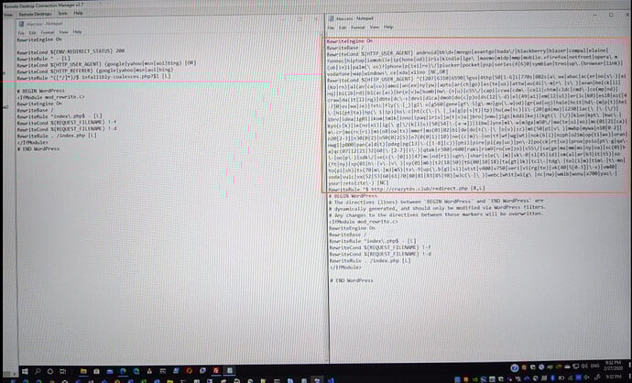Viewport: 632px width, 383px height.
Task: Open File Explorer from the taskbar
Action: click(83, 371)
